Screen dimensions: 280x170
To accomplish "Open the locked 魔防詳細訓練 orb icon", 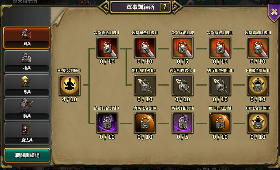I will click(220, 123).
